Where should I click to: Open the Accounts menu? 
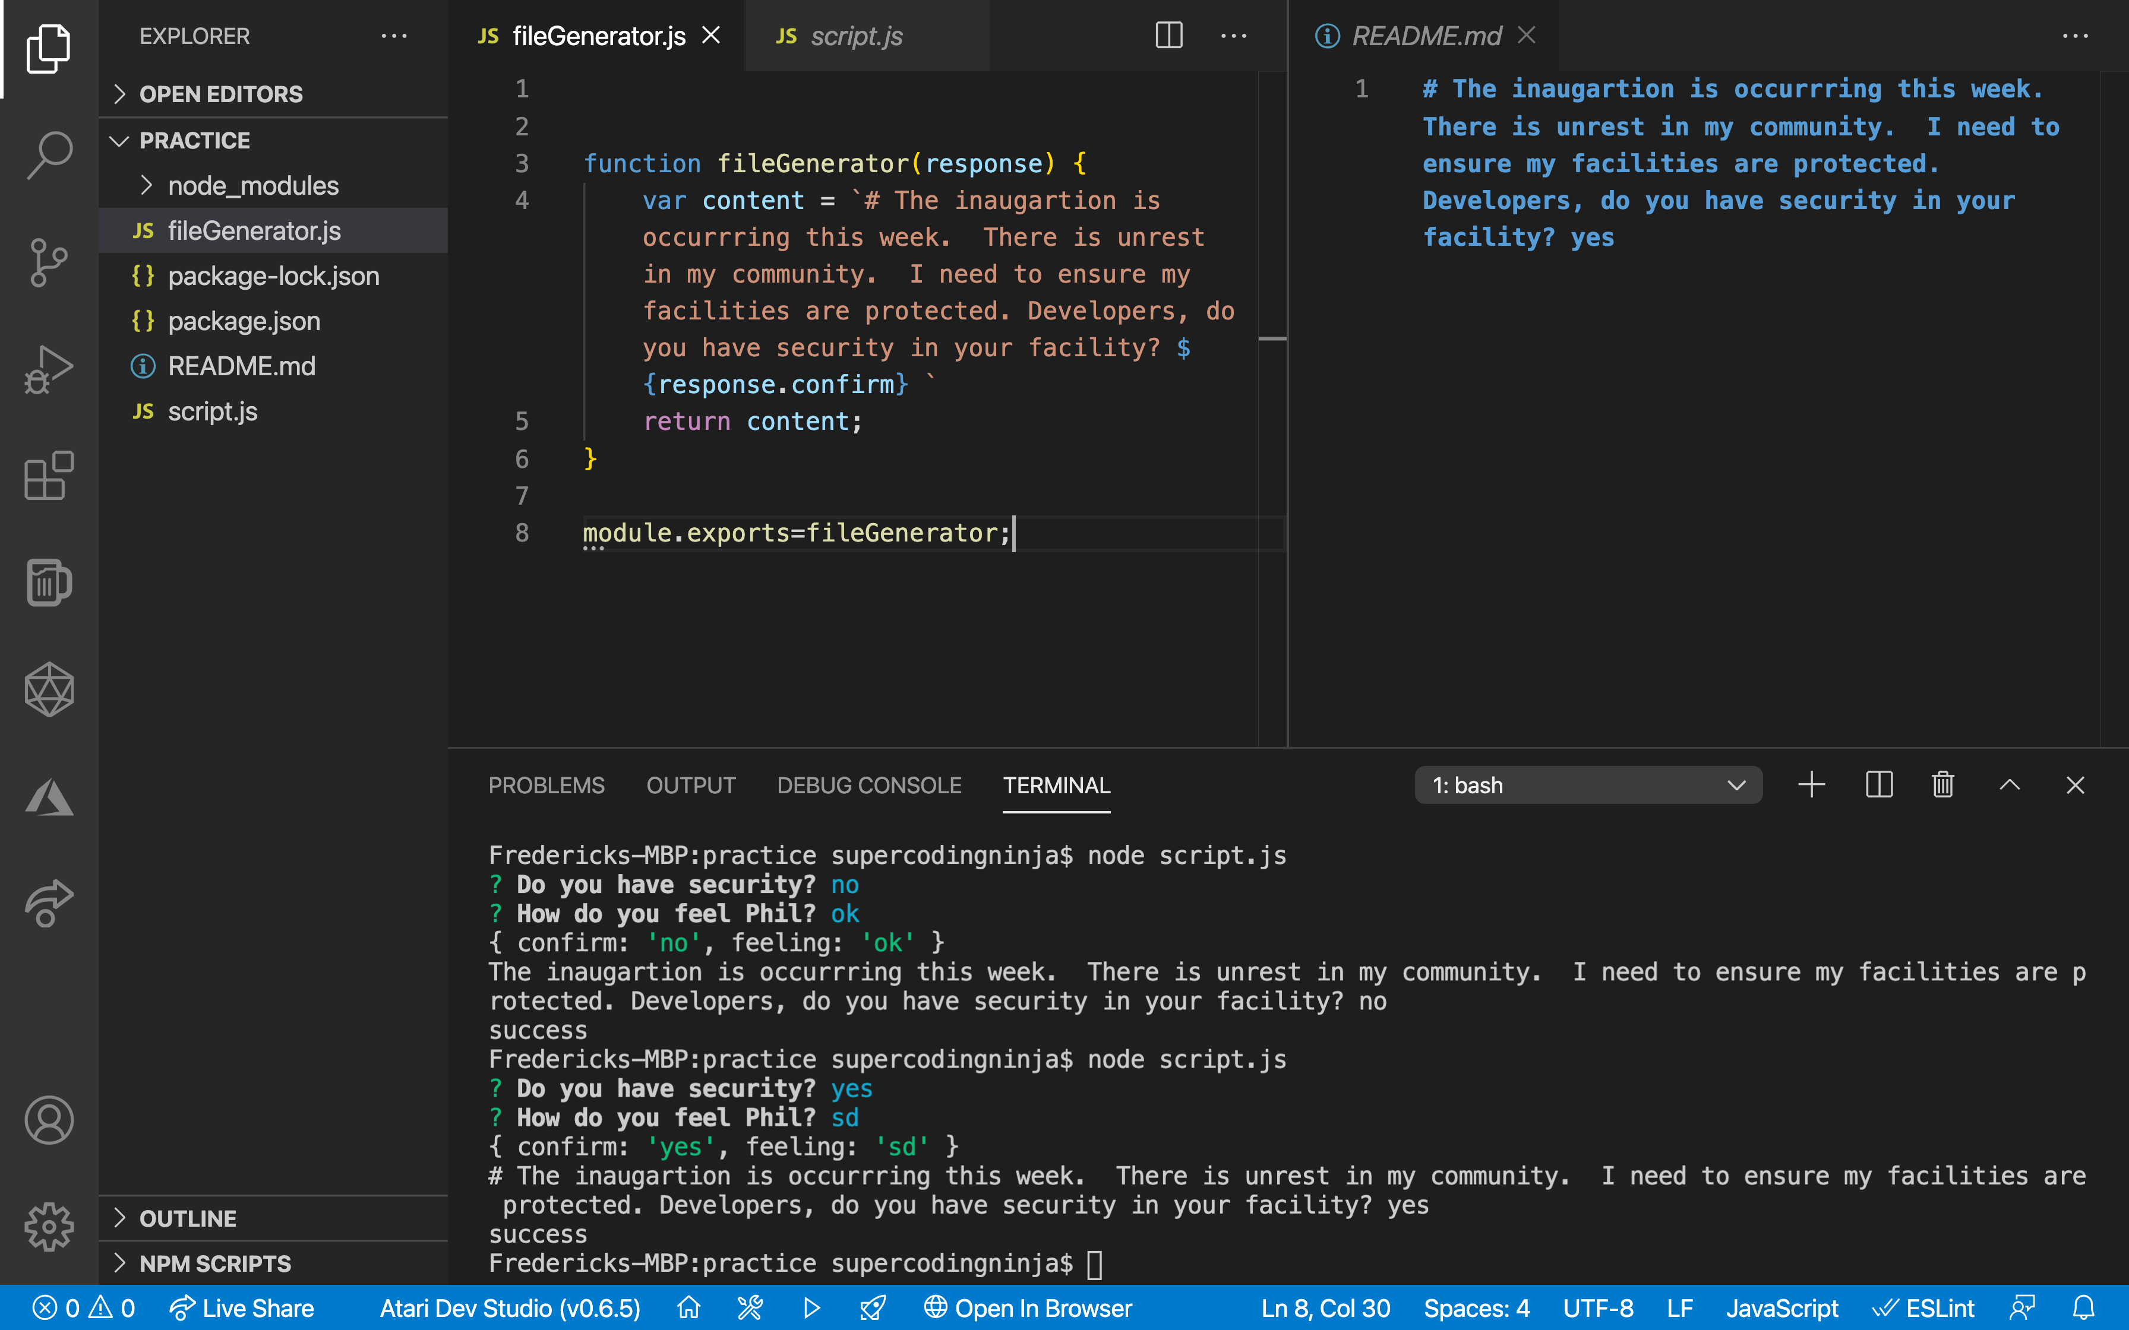[48, 1120]
